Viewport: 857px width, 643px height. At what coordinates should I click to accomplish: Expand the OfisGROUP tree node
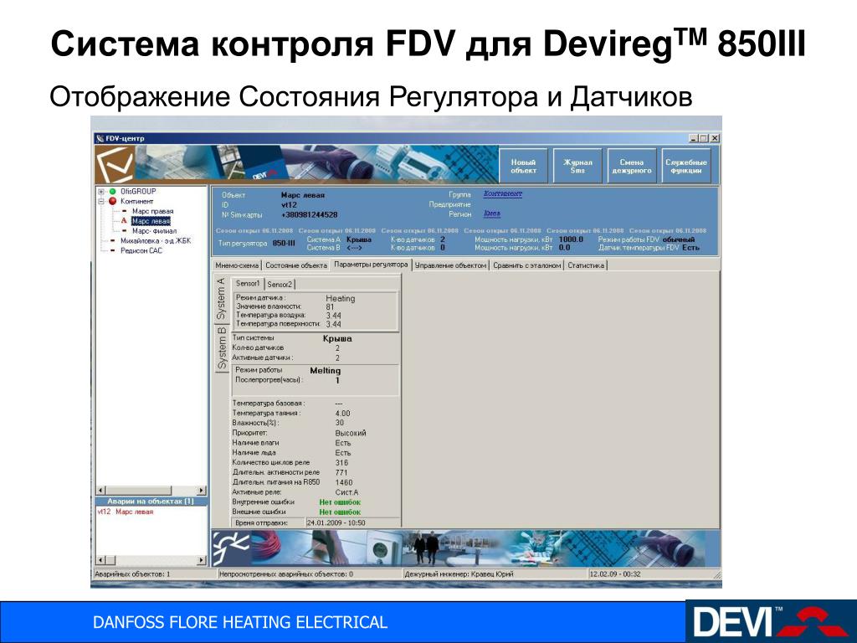(x=101, y=192)
